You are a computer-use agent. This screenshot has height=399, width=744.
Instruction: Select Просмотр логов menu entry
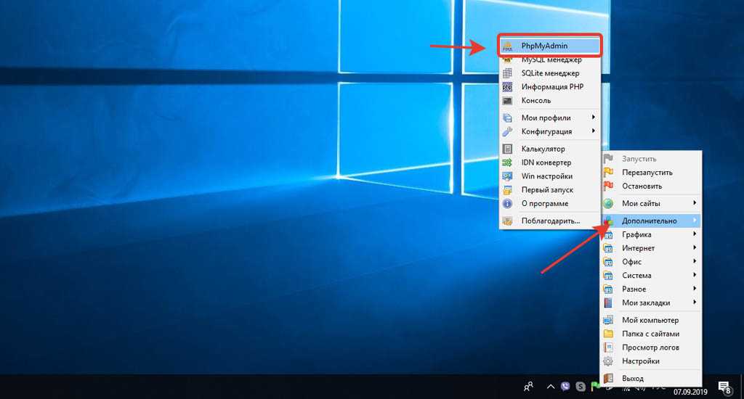point(649,347)
